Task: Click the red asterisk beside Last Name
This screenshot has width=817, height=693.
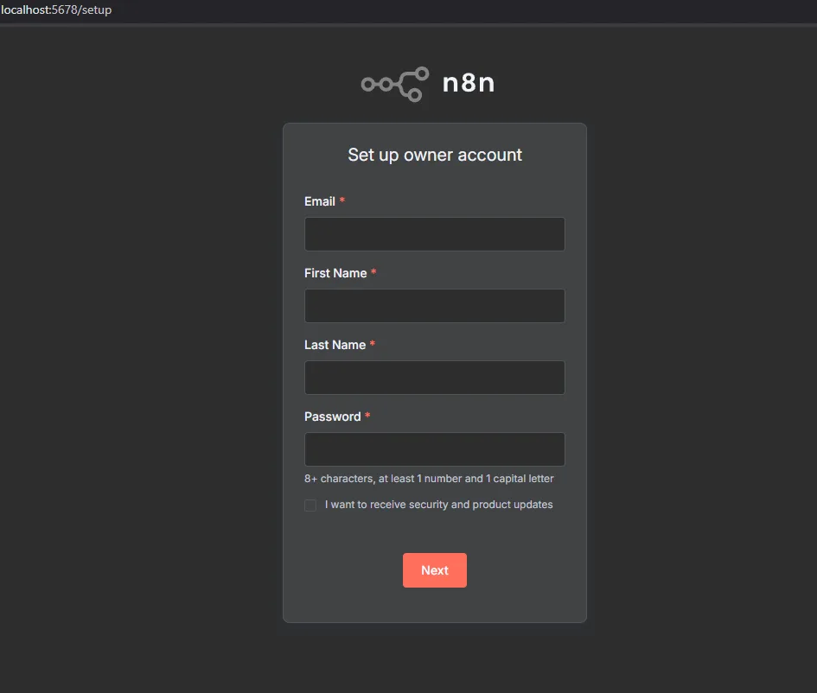Action: click(373, 345)
